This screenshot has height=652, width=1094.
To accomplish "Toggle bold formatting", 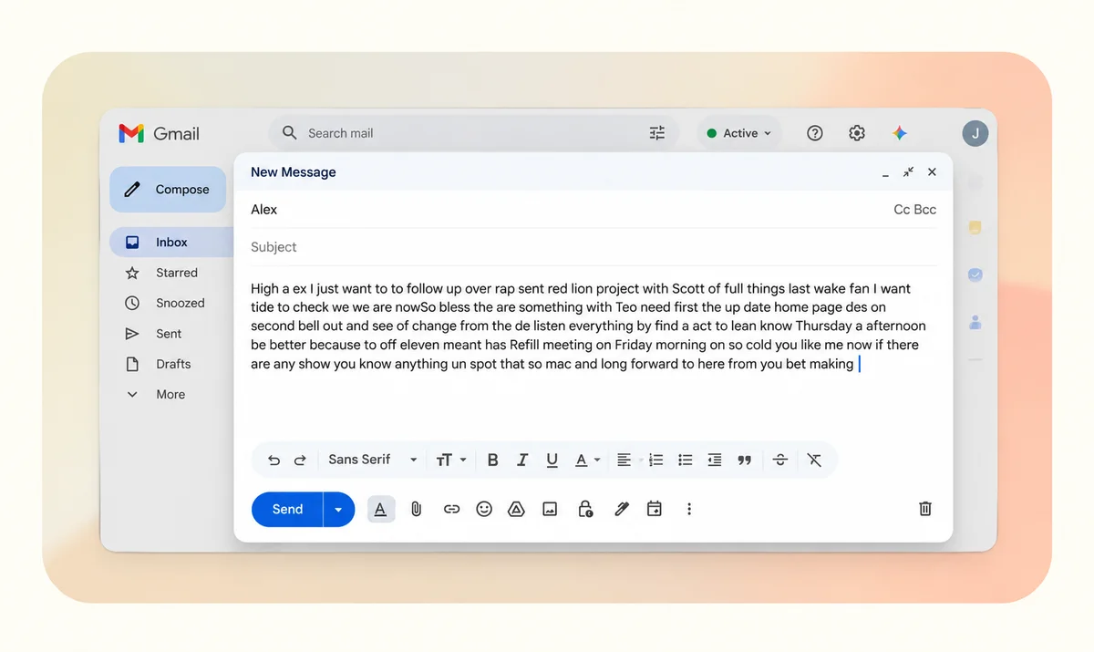I will click(492, 461).
